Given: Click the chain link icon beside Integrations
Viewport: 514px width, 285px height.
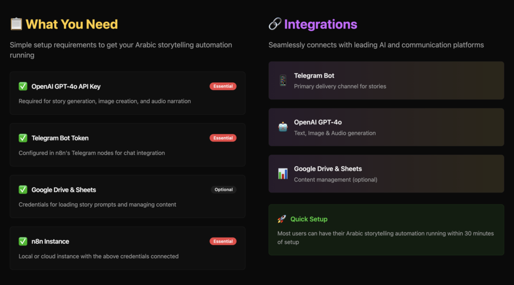Looking at the screenshot, I should click(275, 23).
